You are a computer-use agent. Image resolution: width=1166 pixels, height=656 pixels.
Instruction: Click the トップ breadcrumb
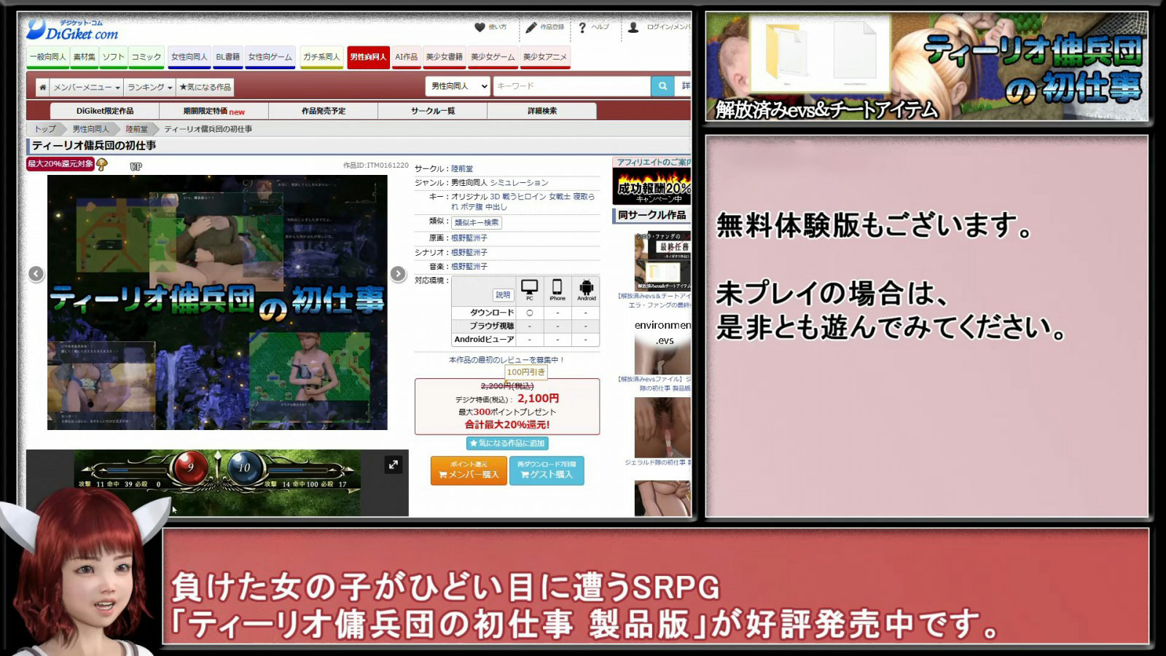(45, 129)
